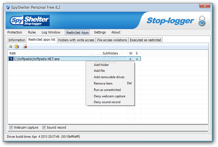The width and height of the screenshot is (218, 147).
Task: Choose Run as unrestricted in context menu
Action: (110, 90)
